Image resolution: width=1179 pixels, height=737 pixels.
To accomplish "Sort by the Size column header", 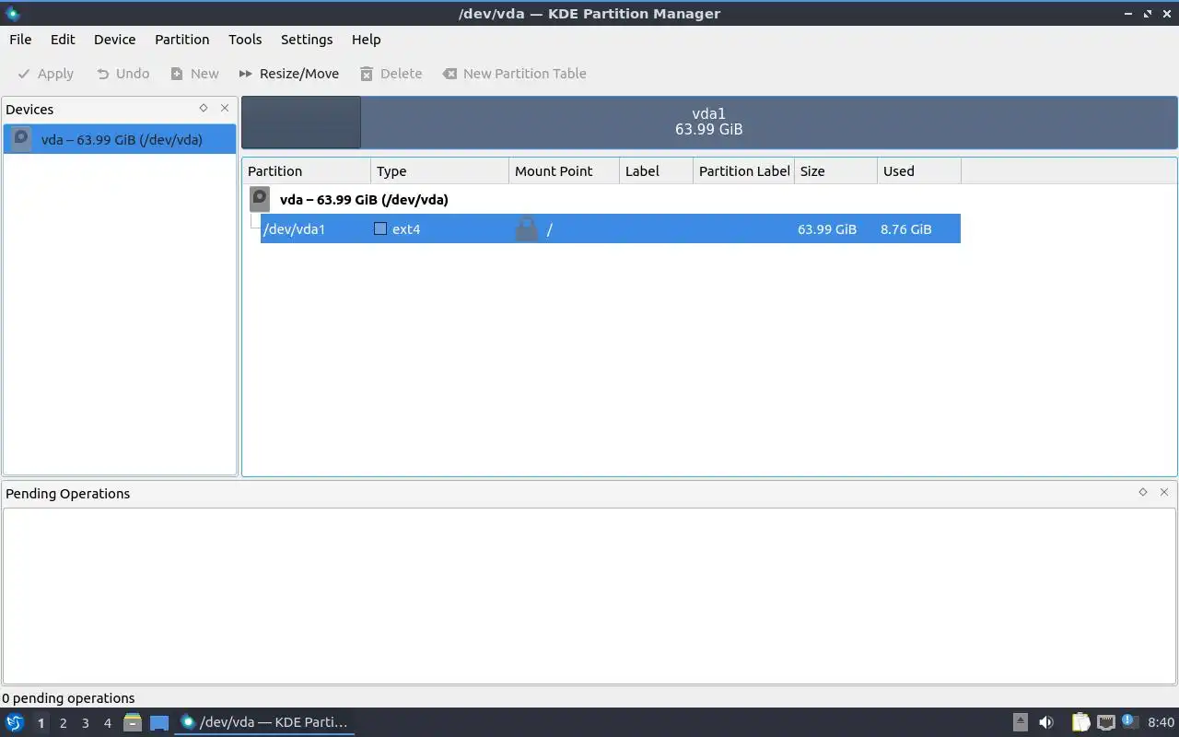I will click(835, 171).
